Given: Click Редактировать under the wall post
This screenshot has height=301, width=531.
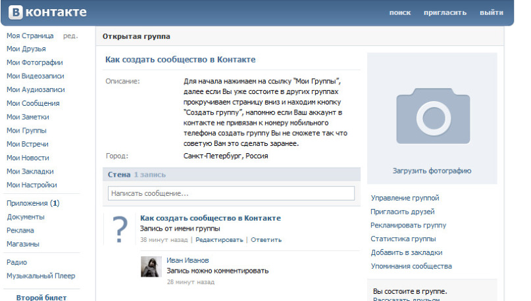Looking at the screenshot, I should 220,240.
